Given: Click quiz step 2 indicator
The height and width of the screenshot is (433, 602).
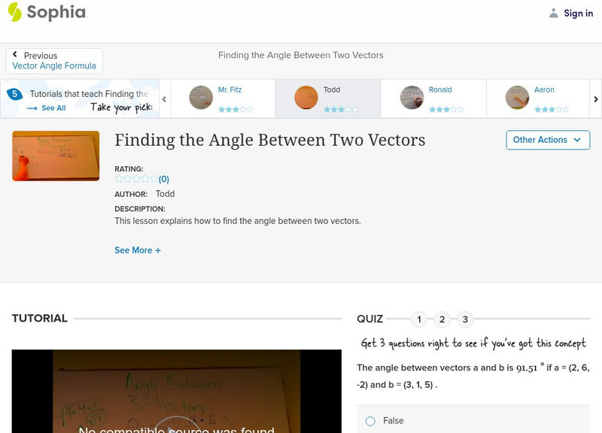Looking at the screenshot, I should (x=442, y=319).
